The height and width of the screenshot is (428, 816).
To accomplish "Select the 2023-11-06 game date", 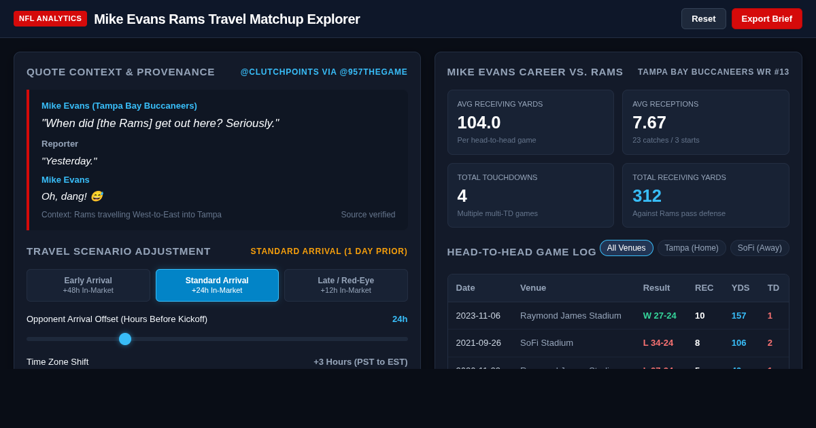I will click(x=479, y=315).
